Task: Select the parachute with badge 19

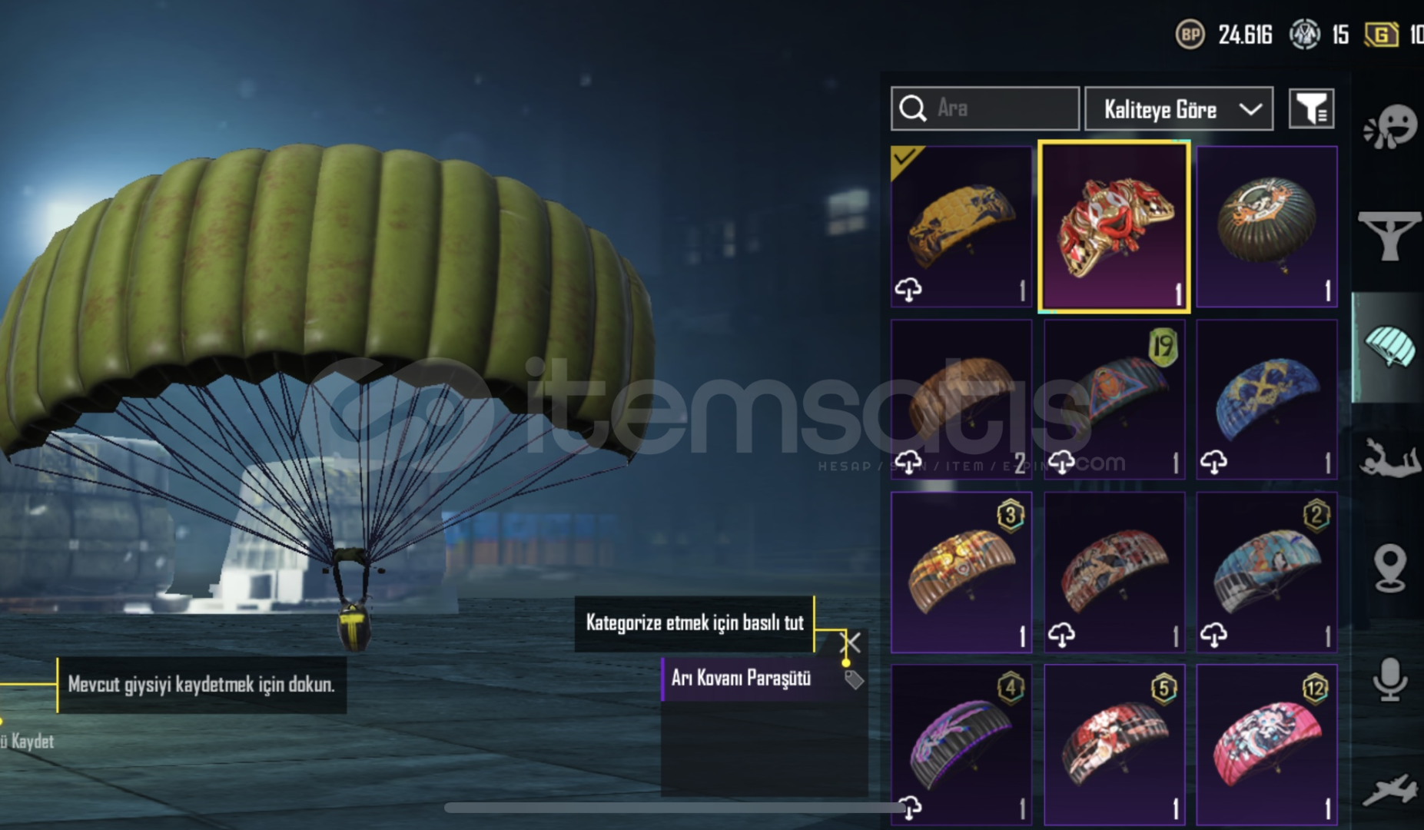Action: 1114,400
